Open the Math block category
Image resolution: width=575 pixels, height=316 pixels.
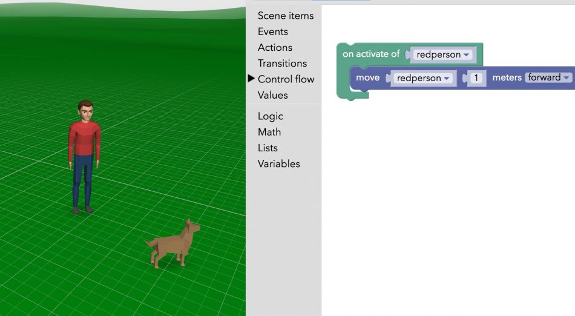(x=269, y=131)
